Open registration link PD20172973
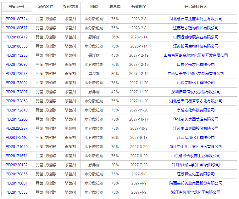239x199 pixels. (x=16, y=74)
